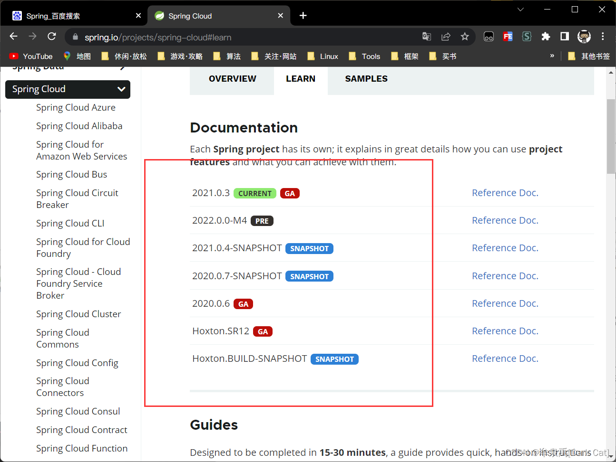Open Spring Cloud CLI project
The width and height of the screenshot is (616, 462).
(x=70, y=224)
